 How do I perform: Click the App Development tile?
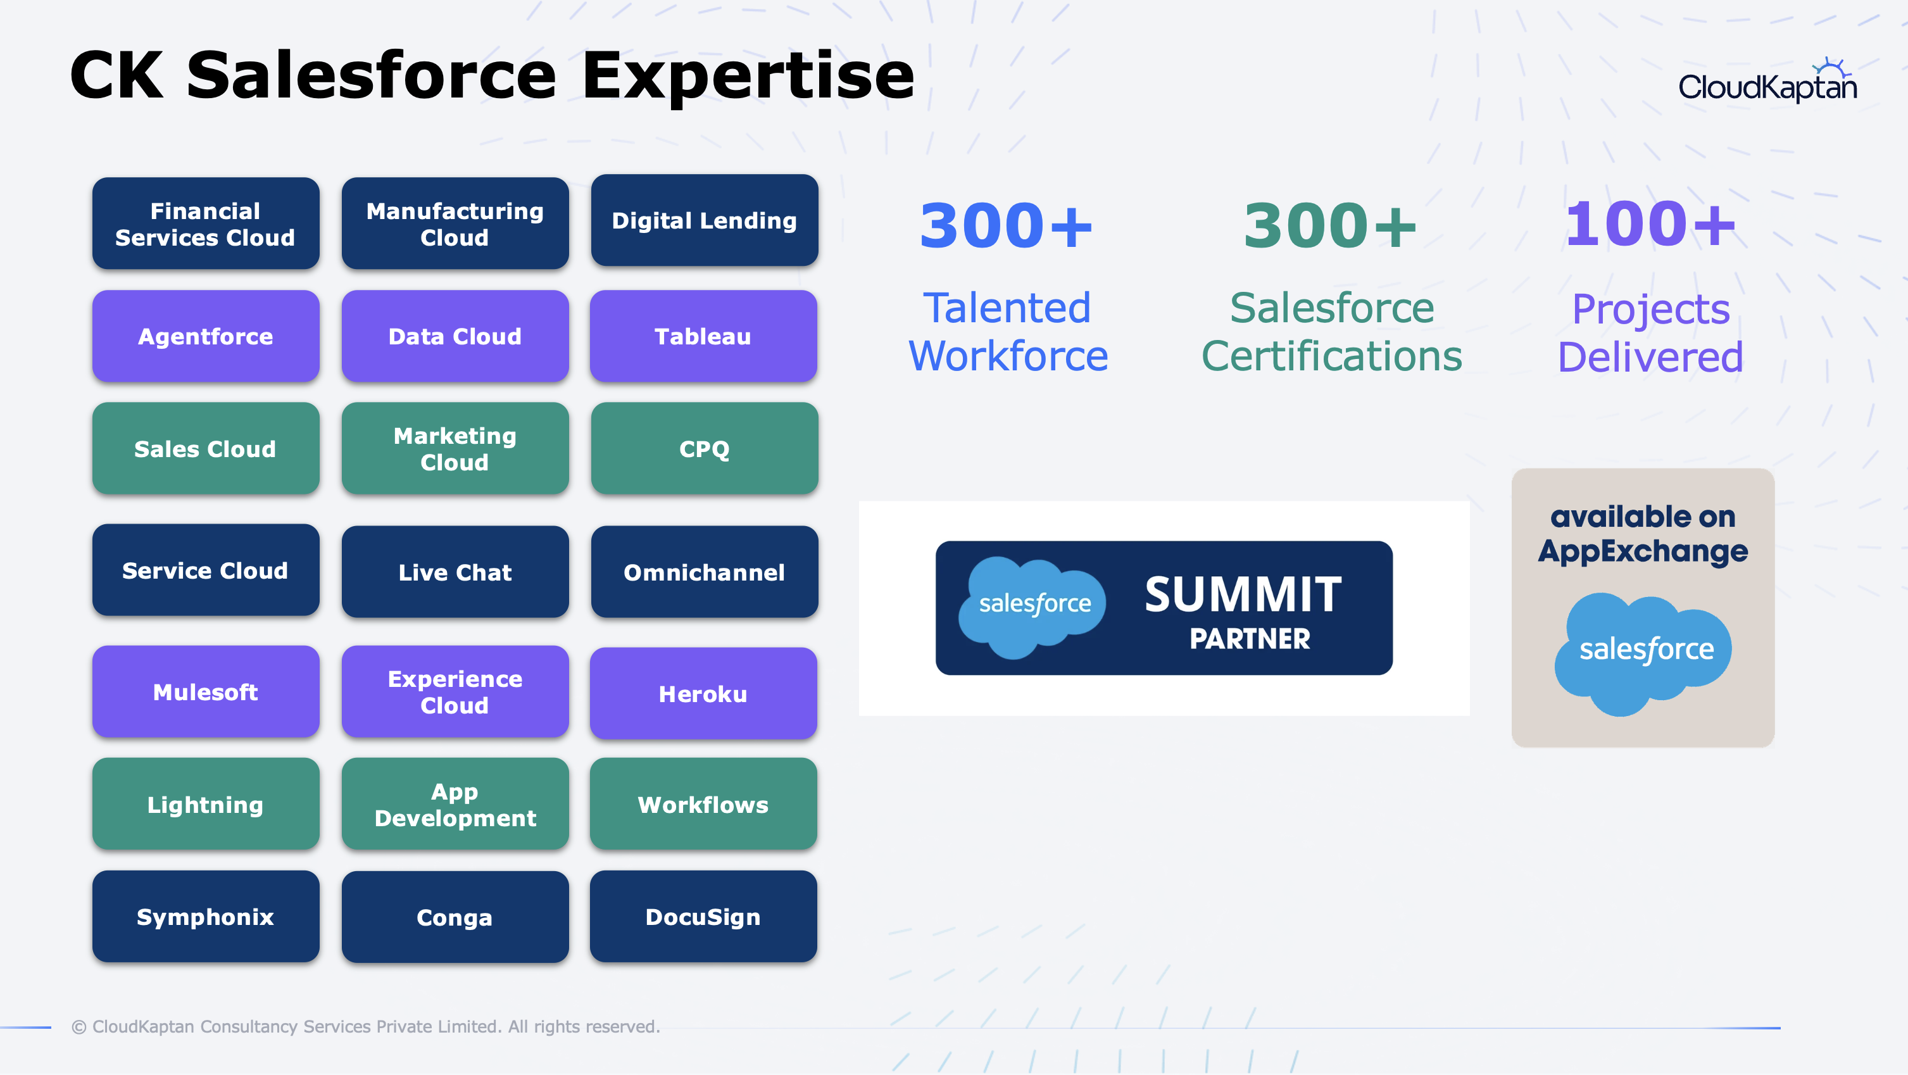[455, 804]
